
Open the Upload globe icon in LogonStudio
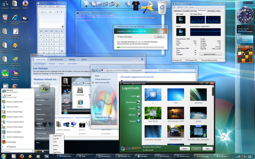(138, 115)
